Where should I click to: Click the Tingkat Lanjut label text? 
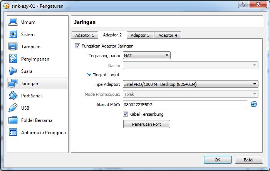106,75
